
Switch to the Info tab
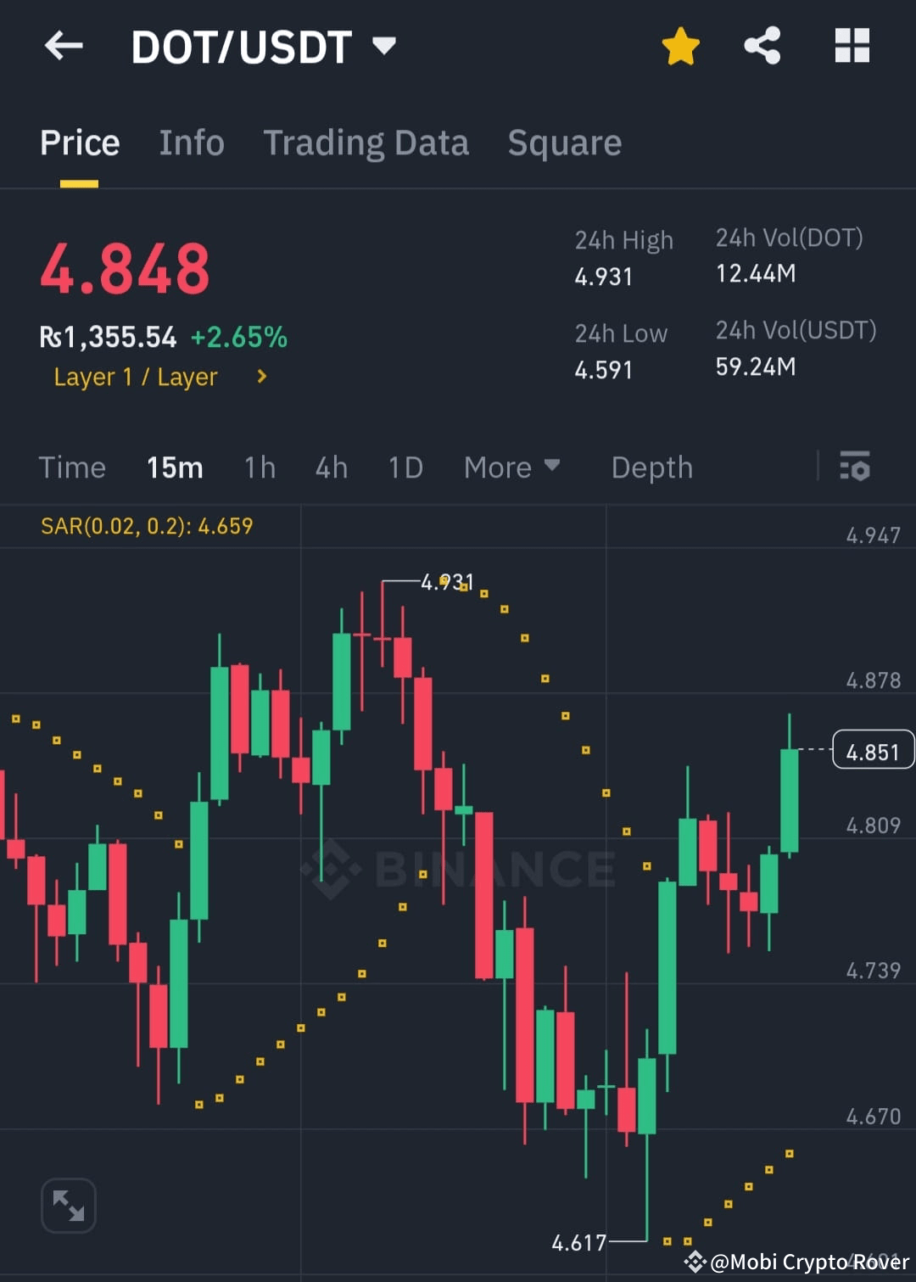(x=191, y=143)
